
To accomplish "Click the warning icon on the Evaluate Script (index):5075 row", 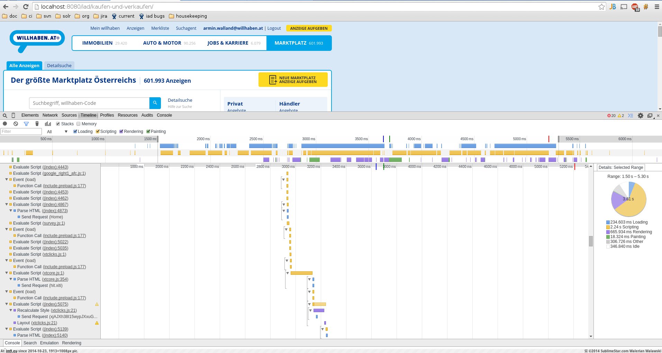I will point(97,304).
